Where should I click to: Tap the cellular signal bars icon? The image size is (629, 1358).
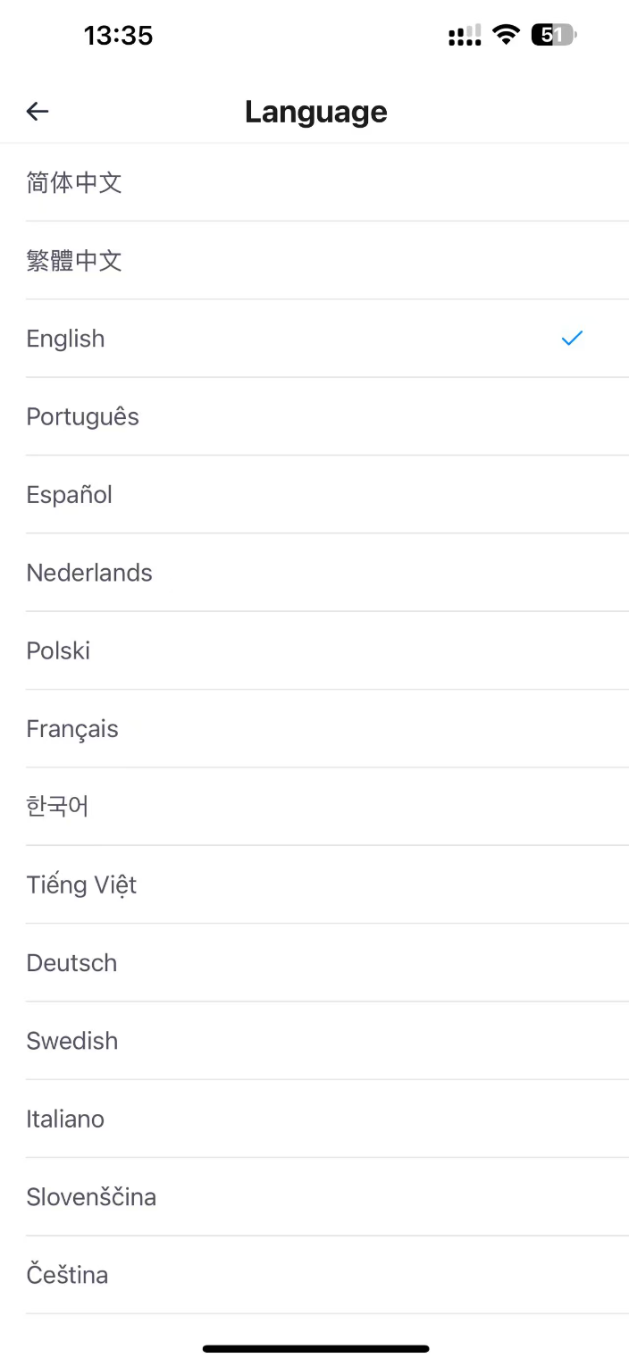pos(464,36)
